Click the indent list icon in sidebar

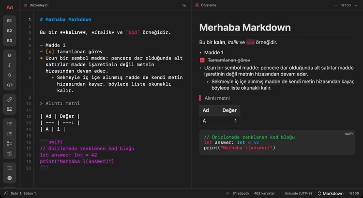tap(10, 168)
